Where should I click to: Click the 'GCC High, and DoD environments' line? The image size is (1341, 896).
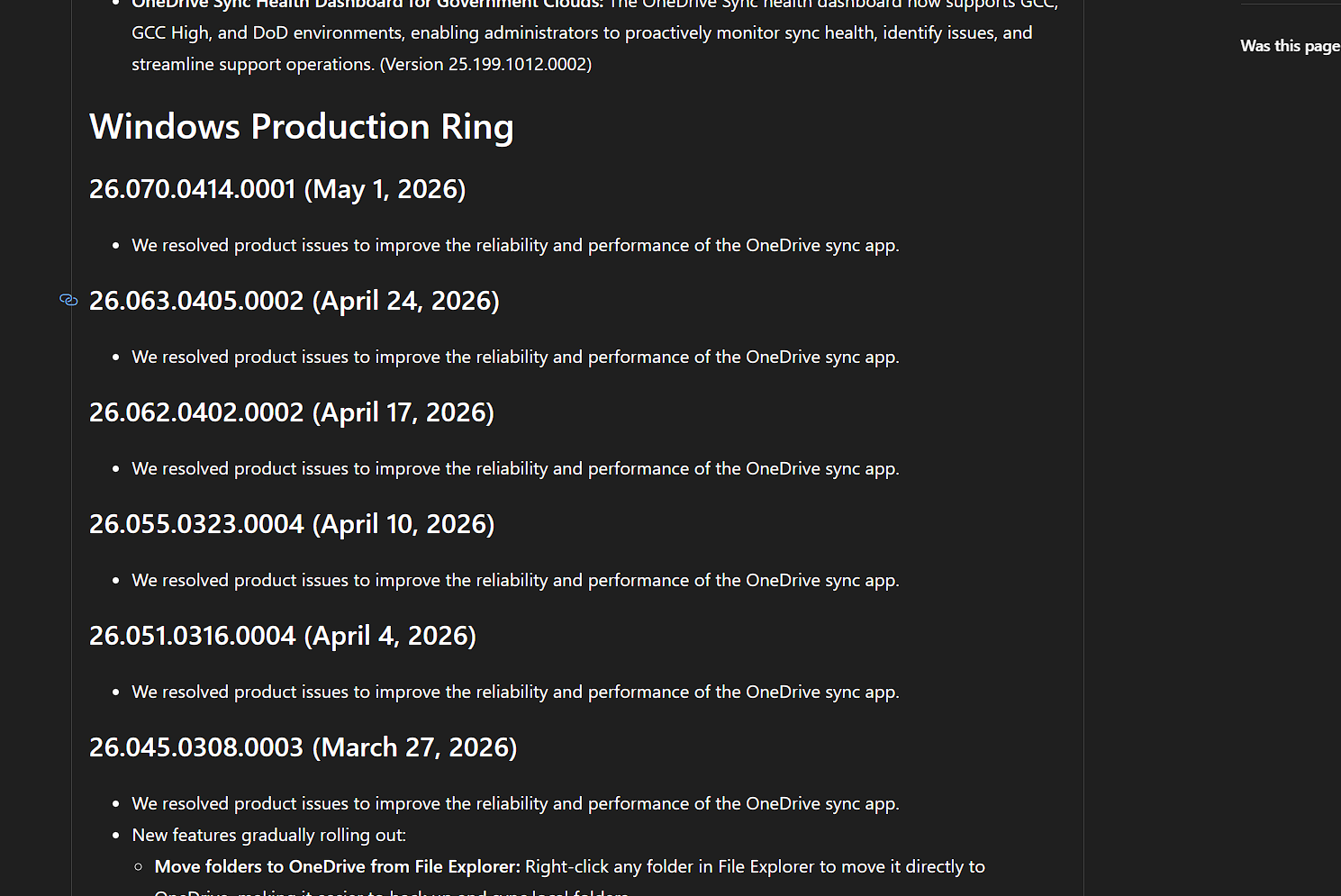pos(582,33)
